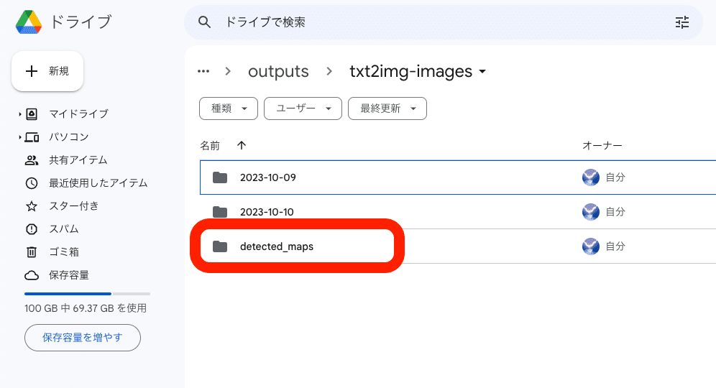Open マイドライブ in sidebar
Screen dimensions: 716x388
click(x=78, y=114)
